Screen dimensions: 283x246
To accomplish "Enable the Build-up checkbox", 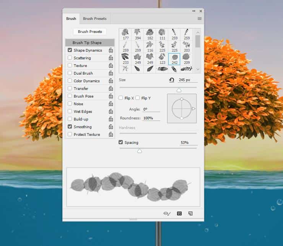I will coord(70,119).
